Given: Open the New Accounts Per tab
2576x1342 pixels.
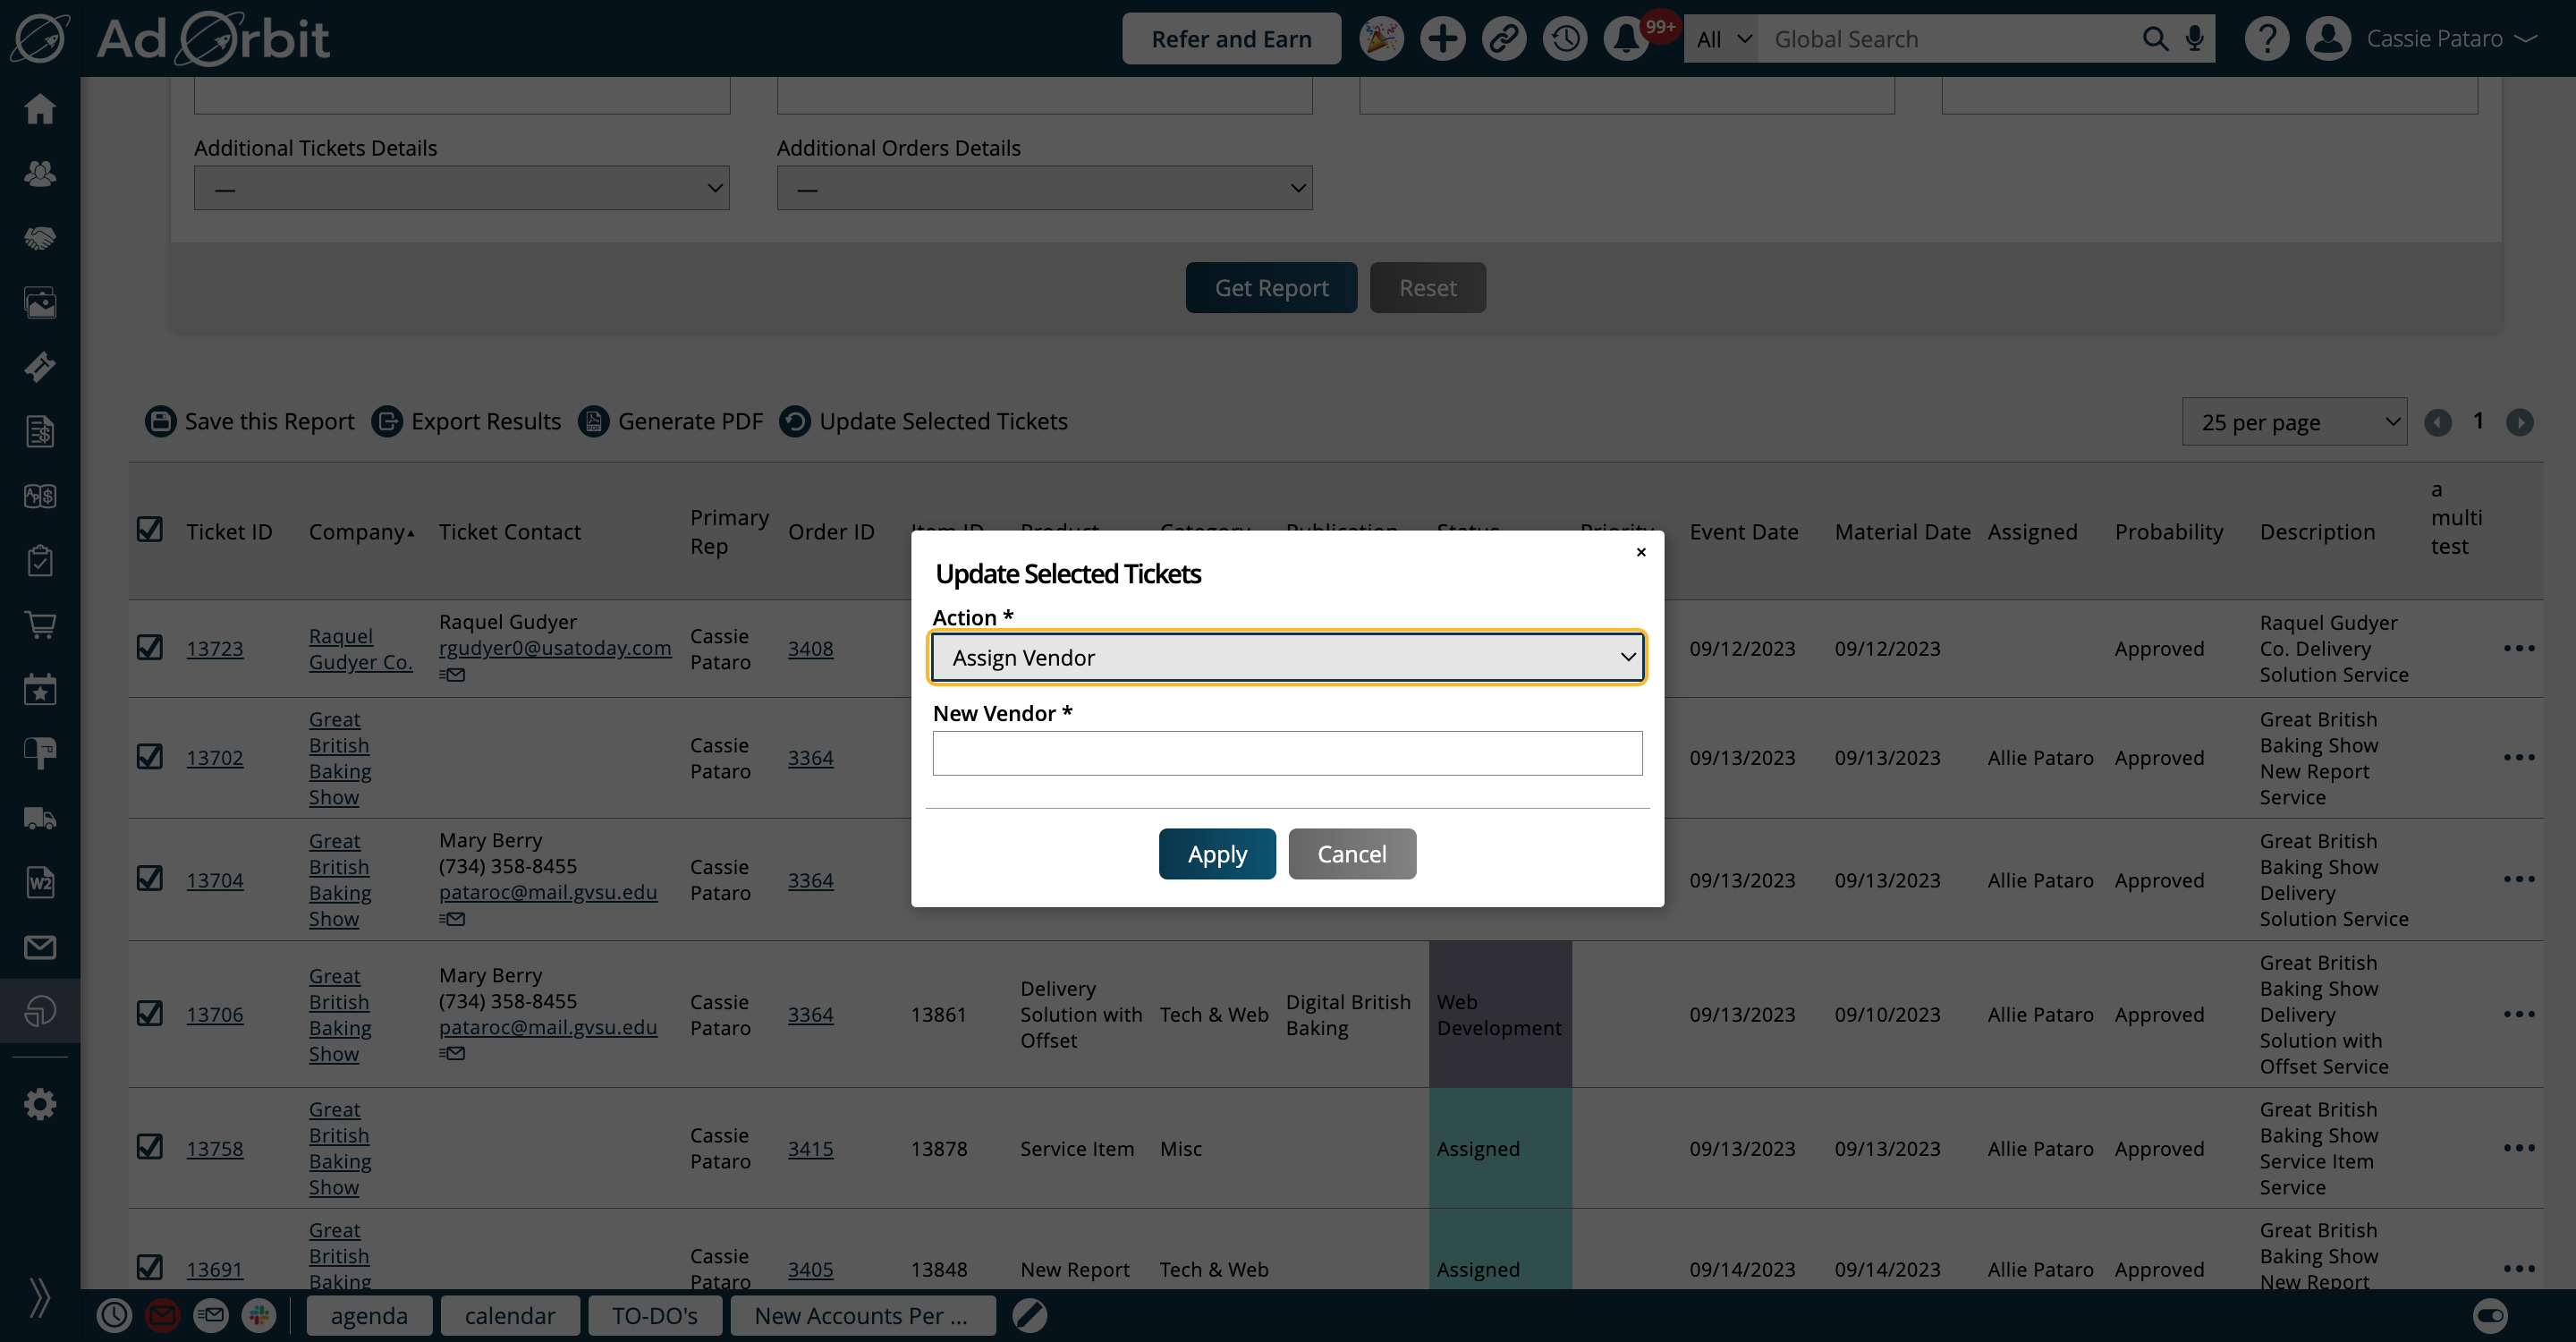Looking at the screenshot, I should point(862,1316).
